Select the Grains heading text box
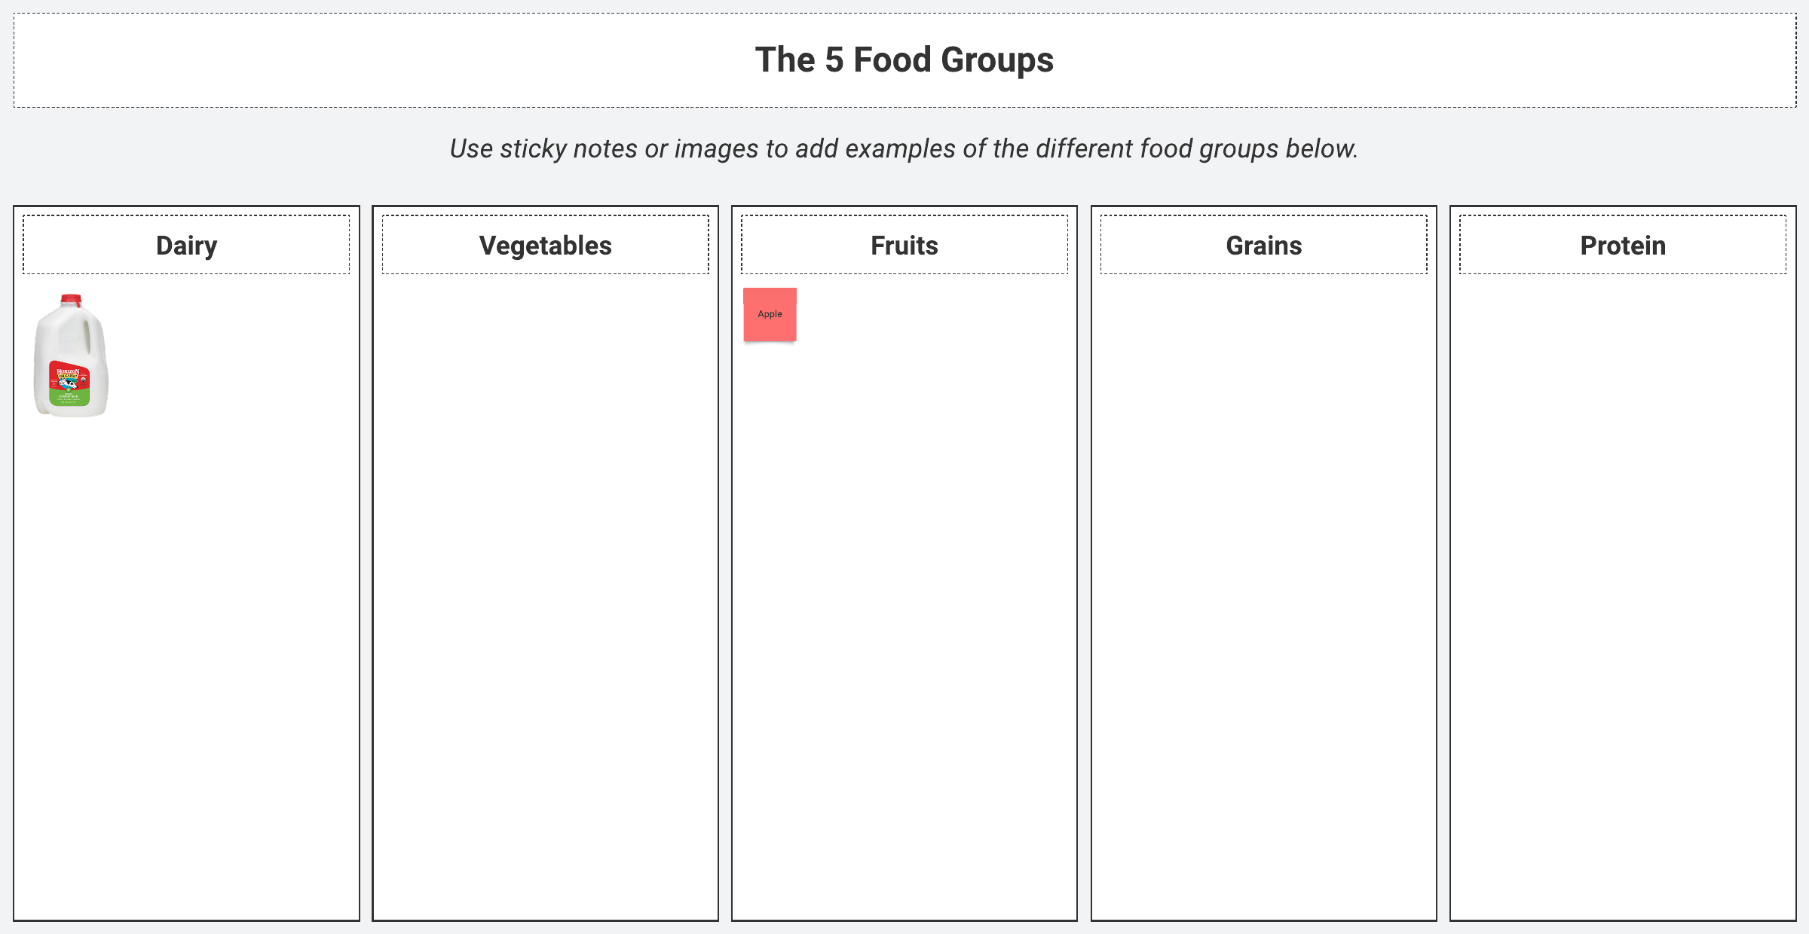This screenshot has height=934, width=1809. click(1263, 246)
